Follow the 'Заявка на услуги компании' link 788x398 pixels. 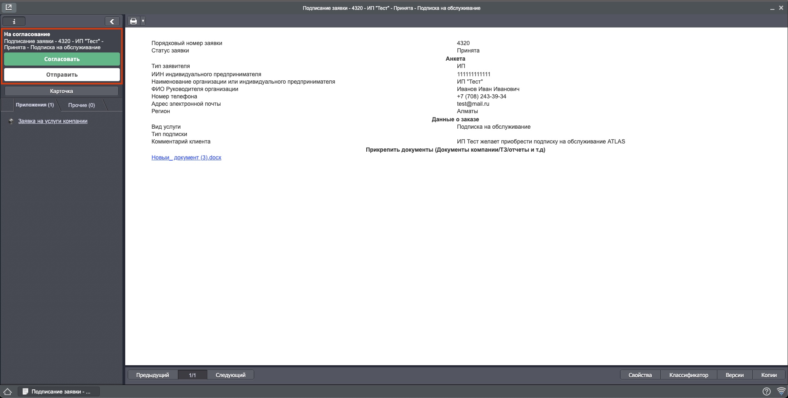coord(52,121)
